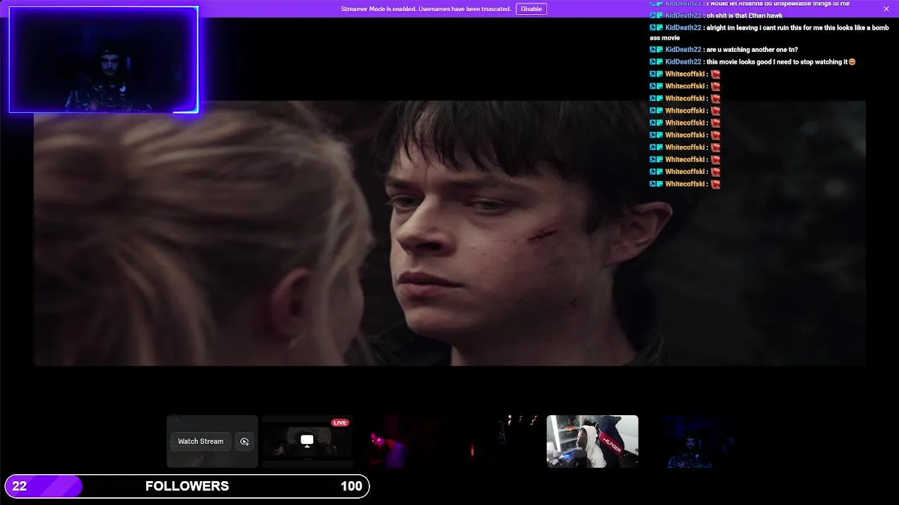Click chat badges beside "this movie looks good" message
The image size is (899, 505).
tap(656, 62)
